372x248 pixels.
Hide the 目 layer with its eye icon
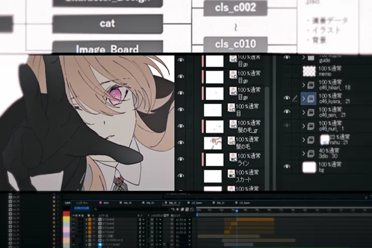tap(181, 110)
